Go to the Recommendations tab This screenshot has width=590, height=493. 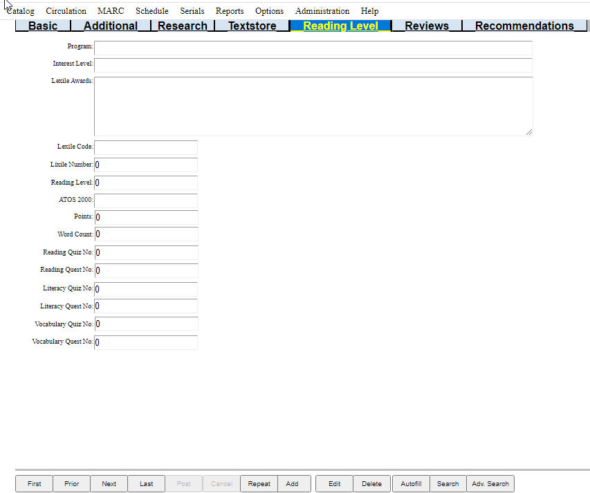click(x=524, y=26)
